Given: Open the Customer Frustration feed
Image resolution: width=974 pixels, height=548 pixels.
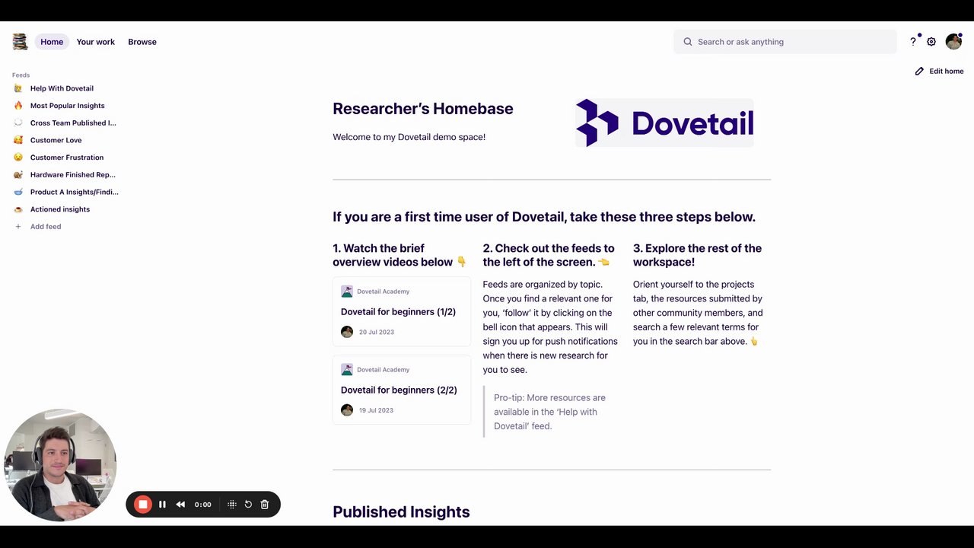Looking at the screenshot, I should (x=67, y=158).
